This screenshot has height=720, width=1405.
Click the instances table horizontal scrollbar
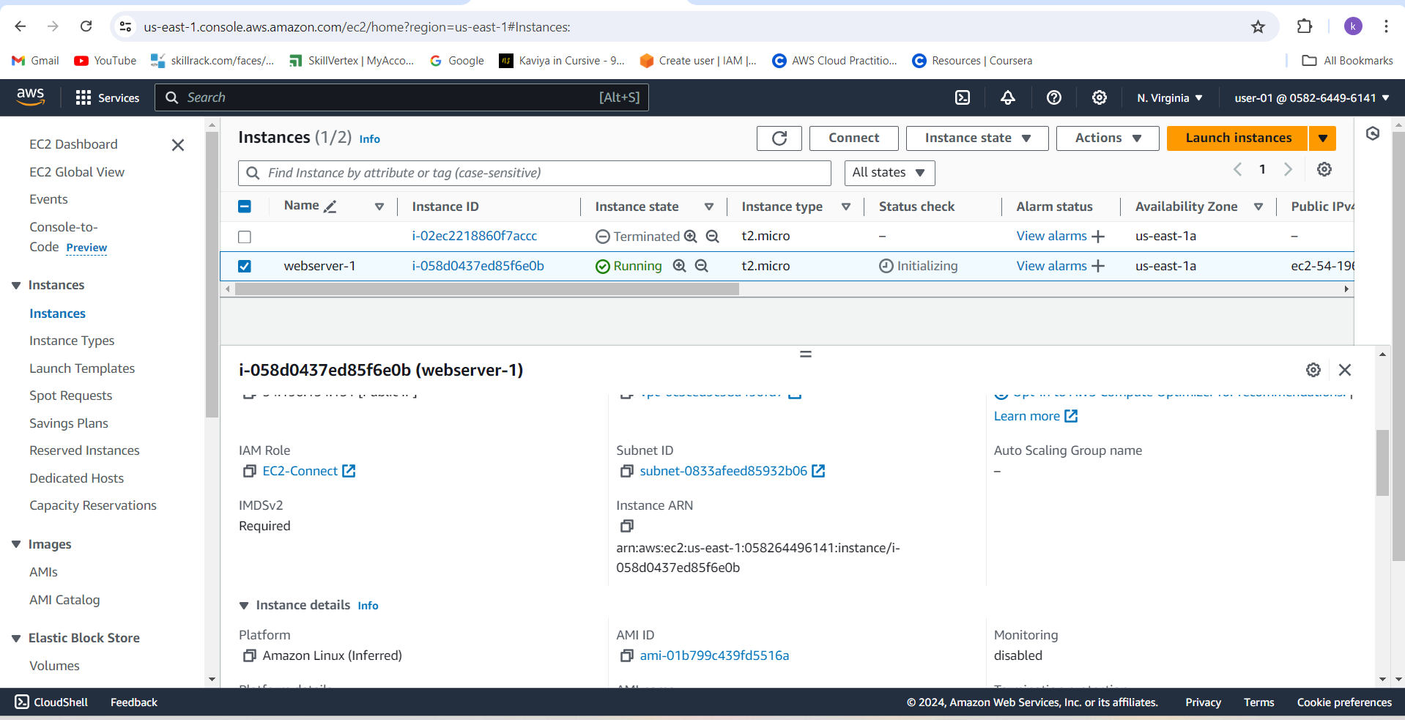(487, 289)
